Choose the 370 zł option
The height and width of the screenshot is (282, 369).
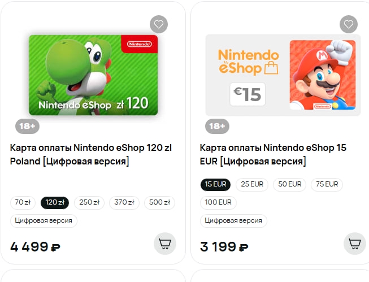coord(124,202)
